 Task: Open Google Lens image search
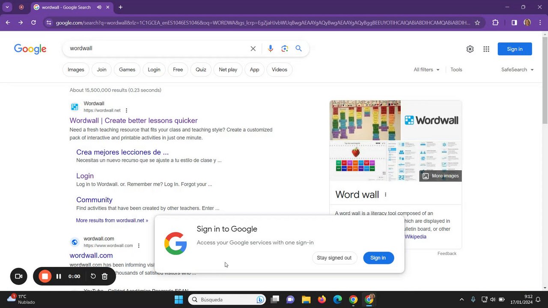tap(285, 49)
